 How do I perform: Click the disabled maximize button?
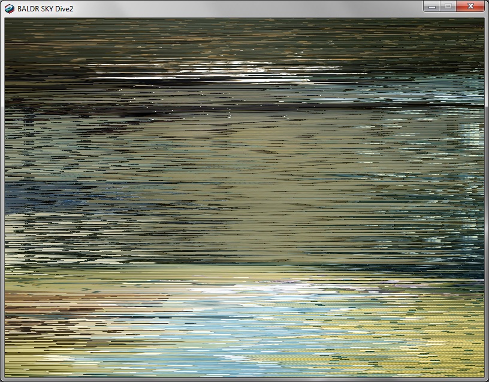(x=448, y=6)
